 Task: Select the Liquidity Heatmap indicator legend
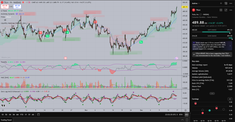14,23
